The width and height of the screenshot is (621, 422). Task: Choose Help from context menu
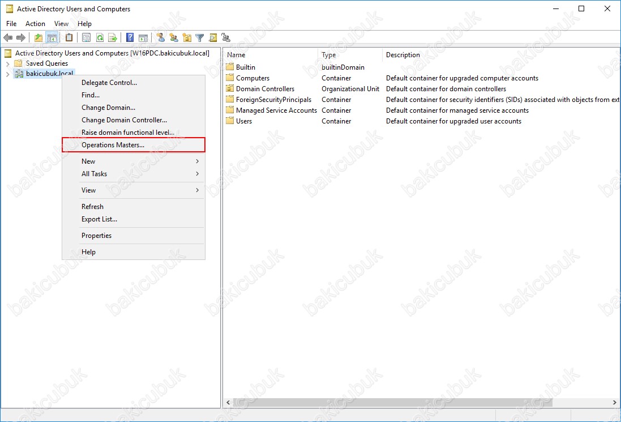[134, 252]
